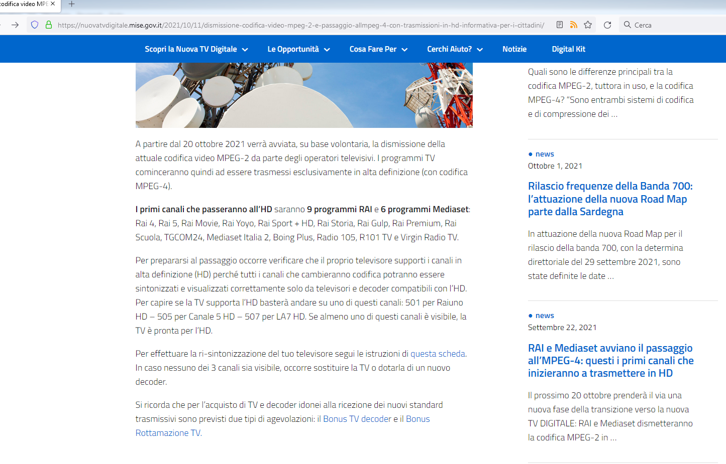The height and width of the screenshot is (464, 726).
Task: Go forward with the arrow button
Action: (15, 25)
